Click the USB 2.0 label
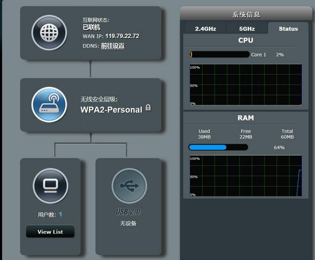Viewport: 315px width, 260px height. coord(128,212)
